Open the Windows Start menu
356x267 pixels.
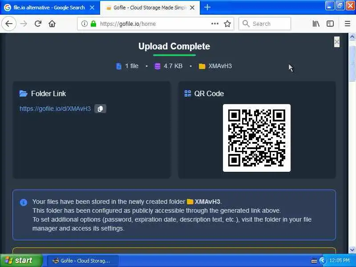click(21, 260)
